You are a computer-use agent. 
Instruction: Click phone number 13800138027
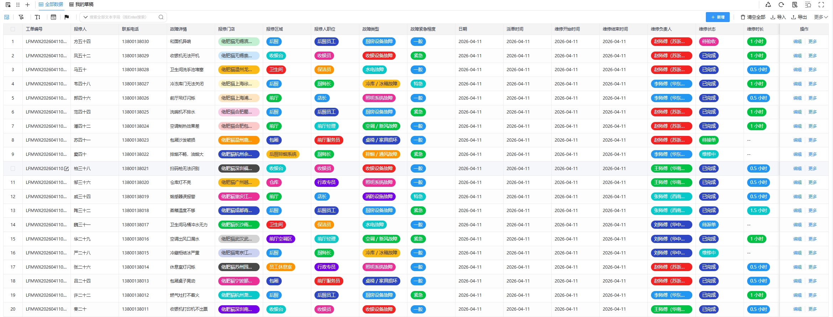pos(135,84)
